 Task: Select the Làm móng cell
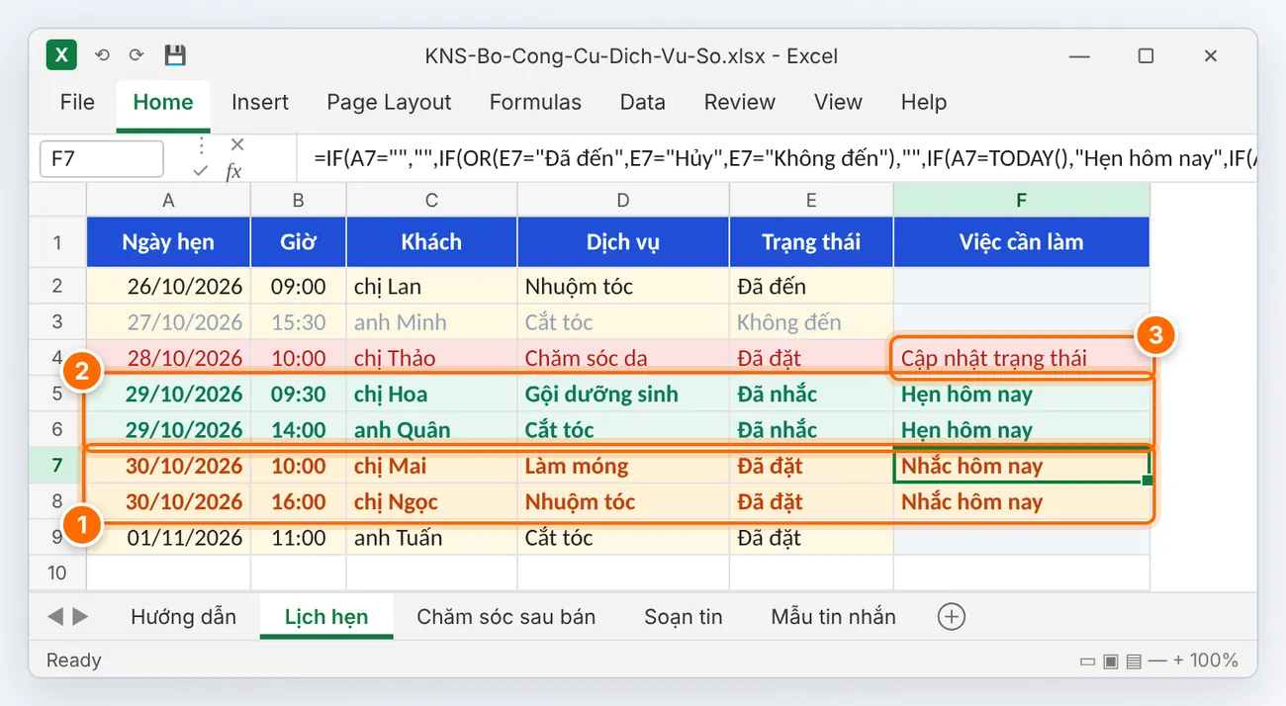[x=623, y=466]
